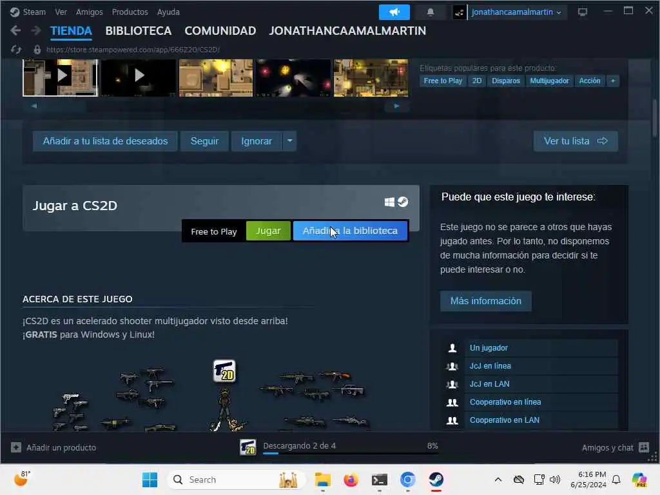This screenshot has height=495, width=660.
Task: Click the Cooperativo en LAN icon
Action: (x=452, y=420)
